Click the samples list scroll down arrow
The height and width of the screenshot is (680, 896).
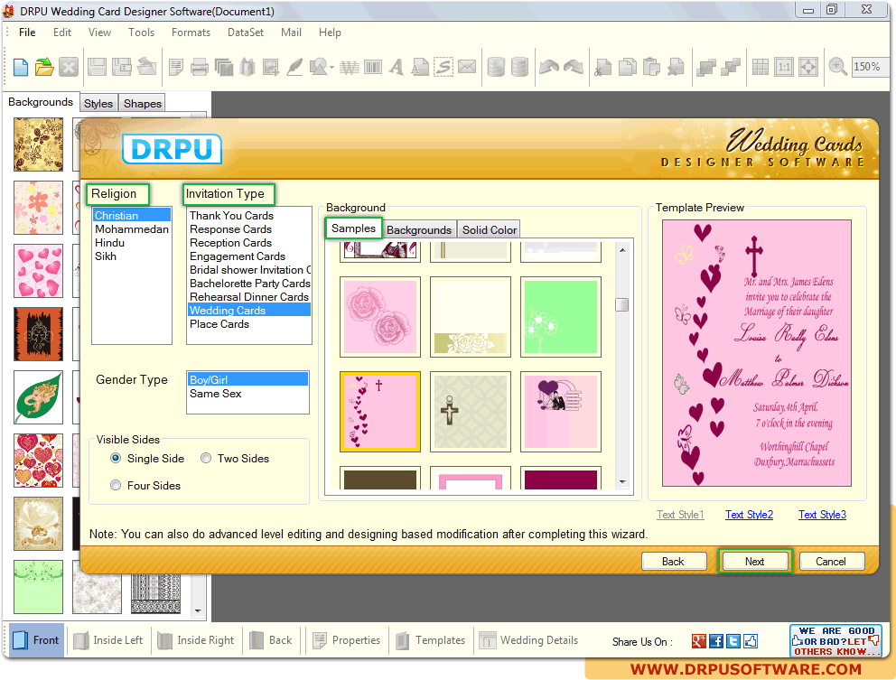(622, 482)
